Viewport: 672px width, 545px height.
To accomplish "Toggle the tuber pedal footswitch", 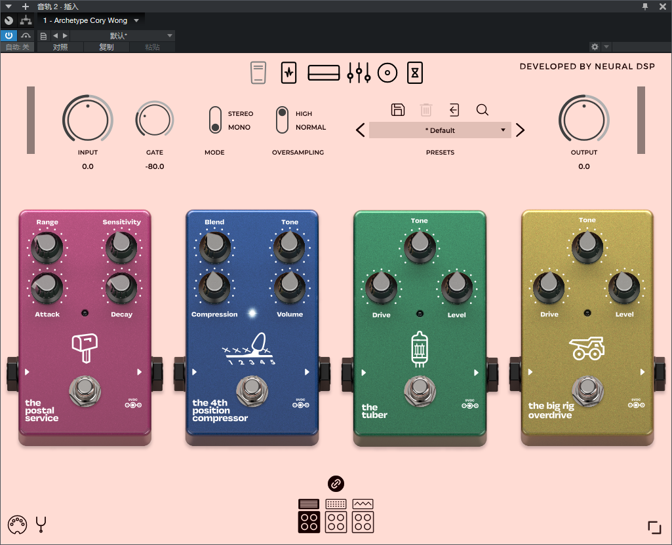I will (x=420, y=391).
